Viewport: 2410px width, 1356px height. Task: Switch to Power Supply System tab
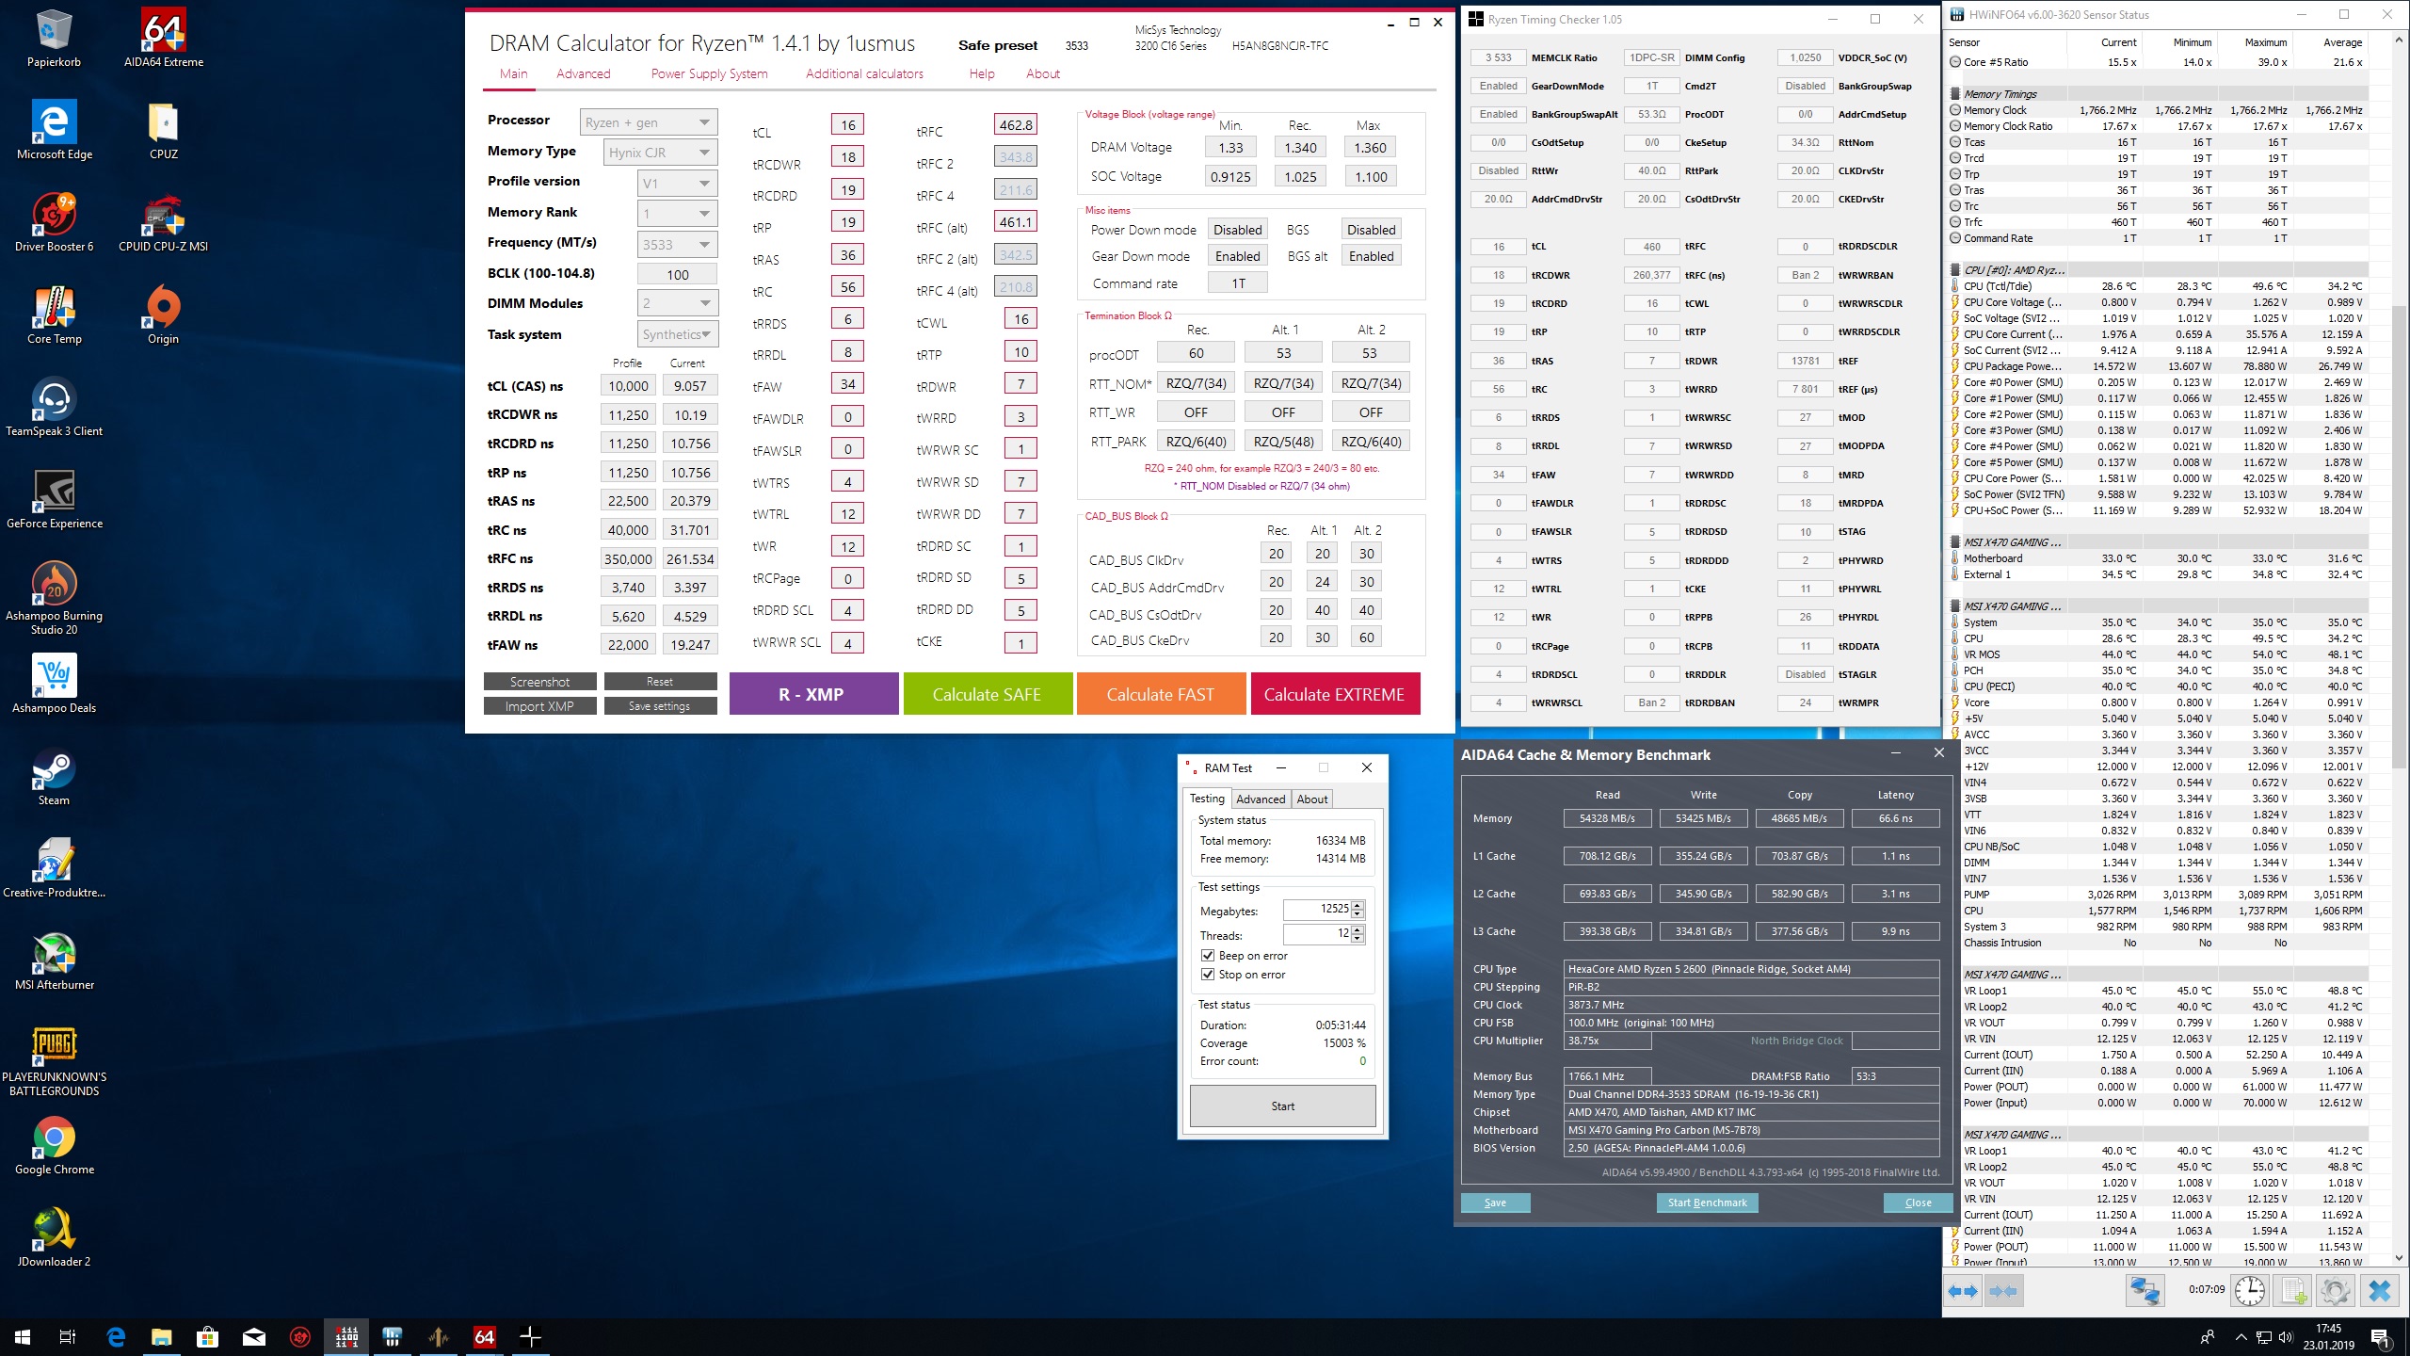click(709, 73)
